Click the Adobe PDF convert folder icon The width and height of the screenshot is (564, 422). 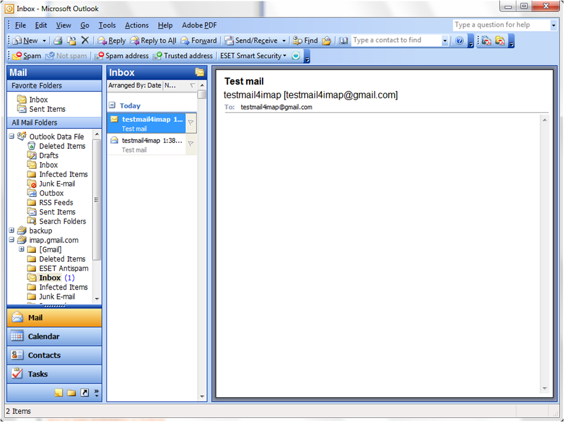500,40
